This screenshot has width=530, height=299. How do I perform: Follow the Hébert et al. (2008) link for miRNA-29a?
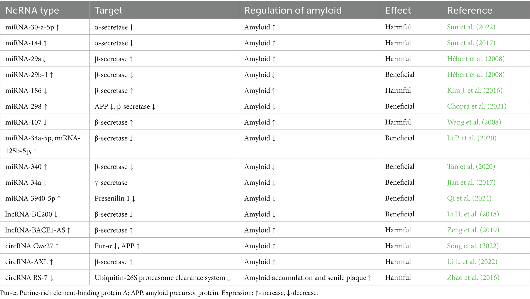(x=476, y=59)
